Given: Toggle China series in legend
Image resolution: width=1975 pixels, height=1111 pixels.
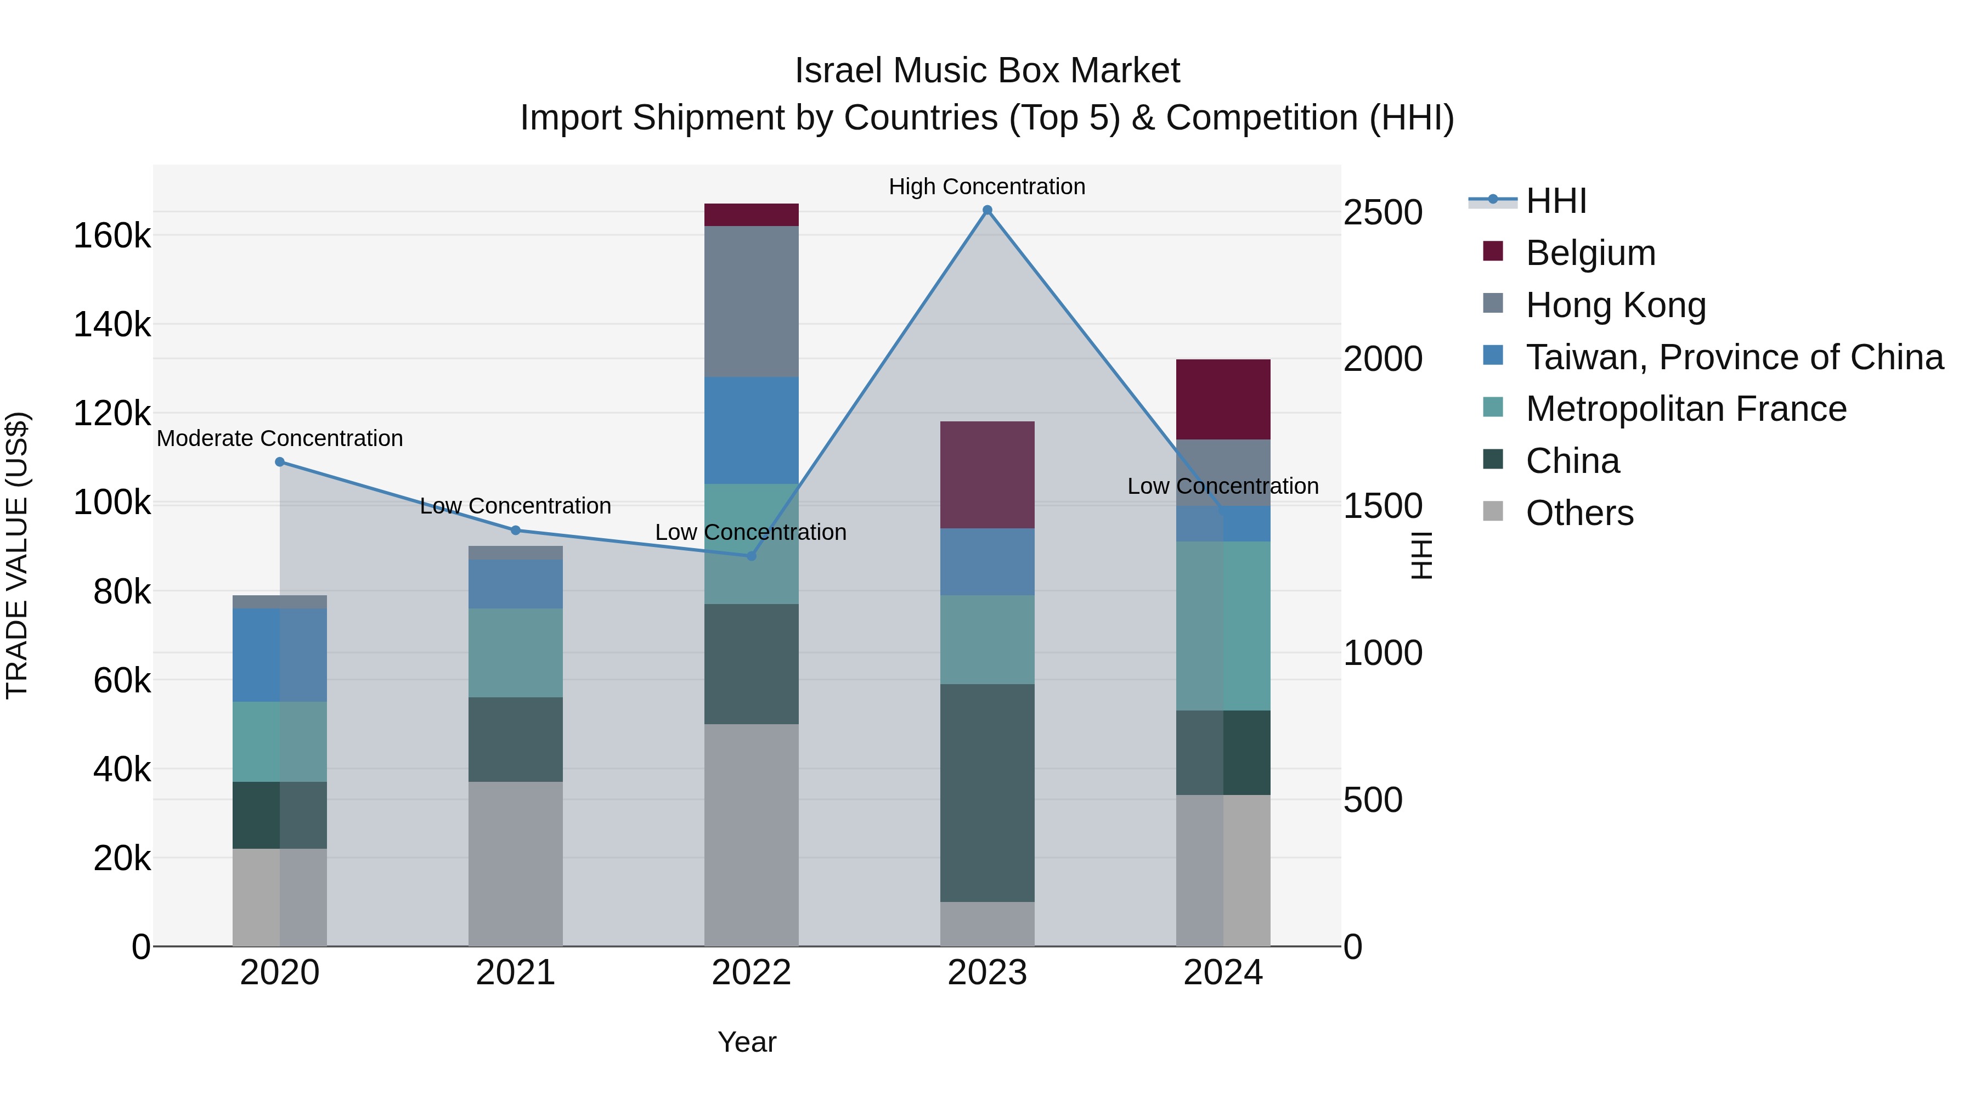Looking at the screenshot, I should [1552, 460].
